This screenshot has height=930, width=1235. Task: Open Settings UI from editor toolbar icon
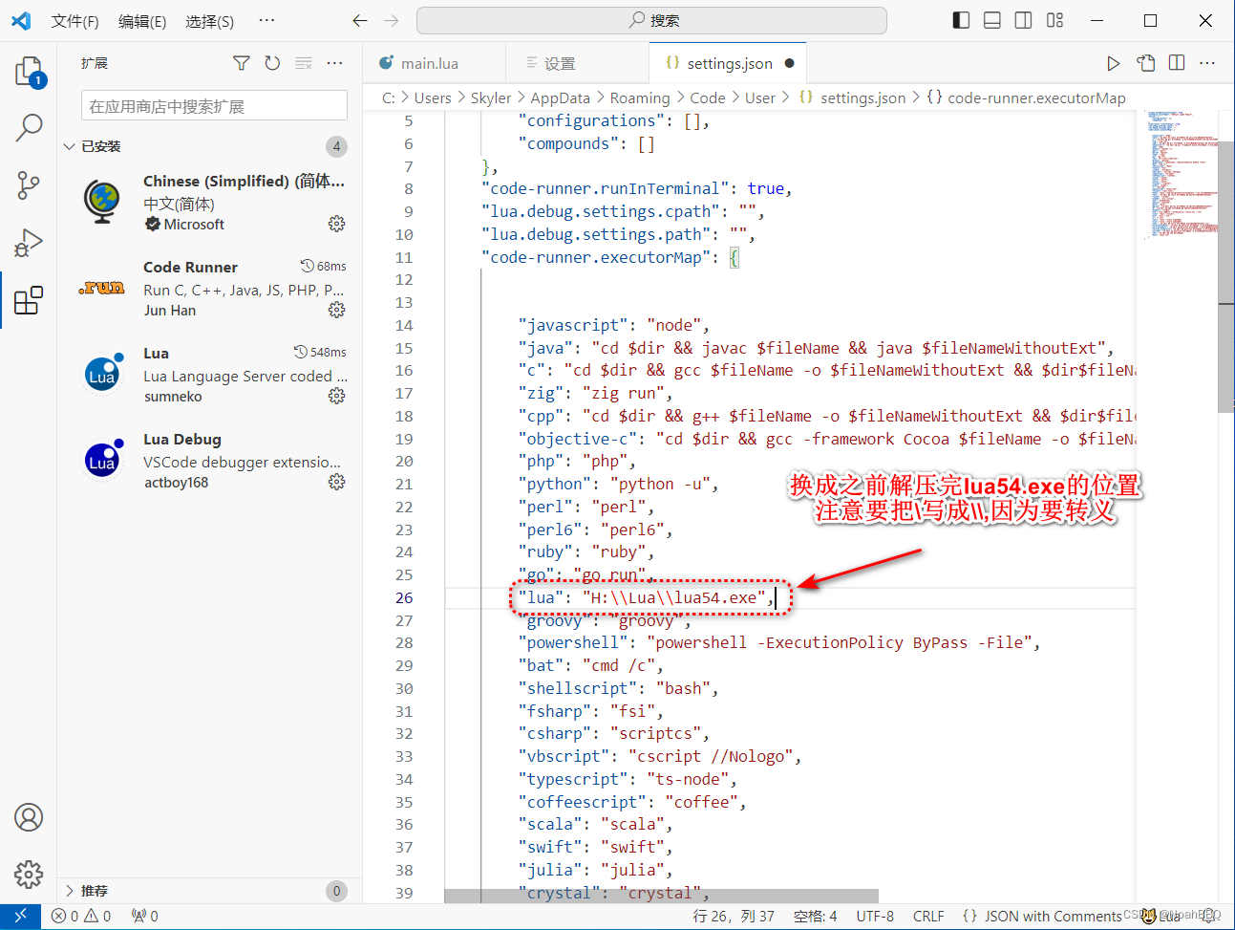1146,63
